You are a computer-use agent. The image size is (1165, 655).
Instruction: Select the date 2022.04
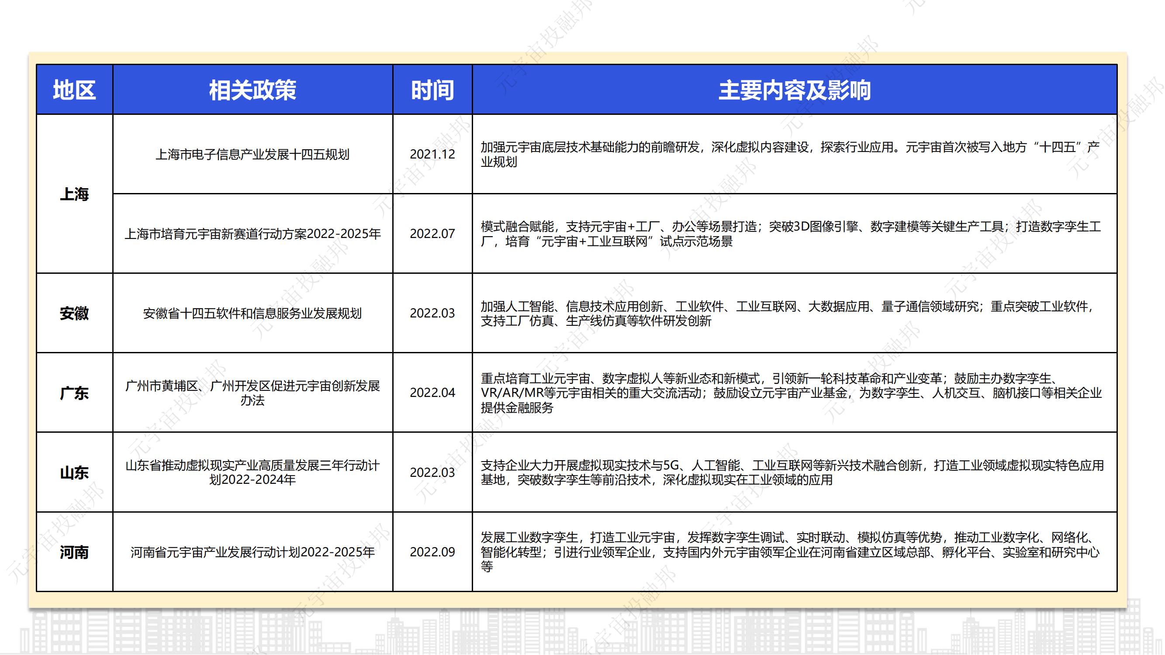click(x=432, y=393)
